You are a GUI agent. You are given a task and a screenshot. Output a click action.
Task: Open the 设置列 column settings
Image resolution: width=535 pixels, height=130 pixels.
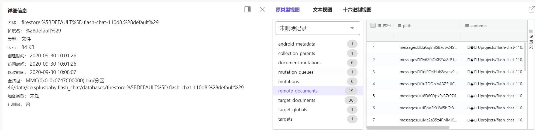(x=531, y=39)
